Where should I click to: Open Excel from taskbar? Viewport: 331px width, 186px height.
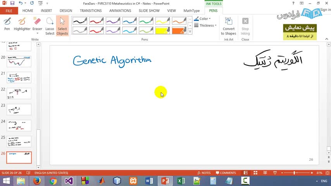coord(181,181)
